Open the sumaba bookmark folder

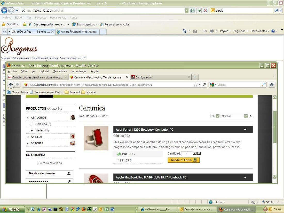[x=89, y=92]
